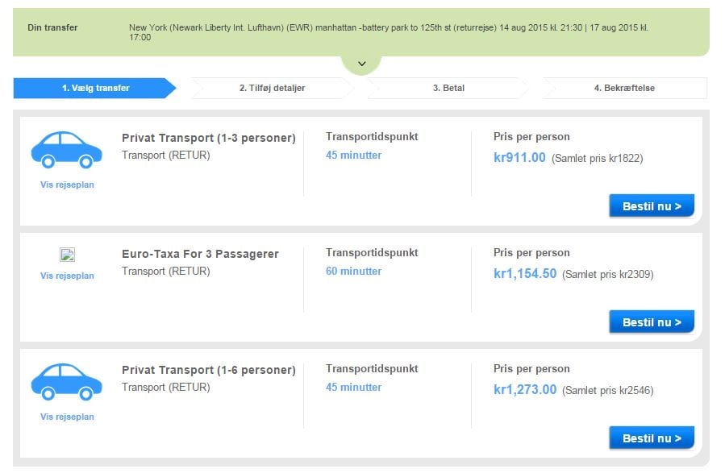The image size is (725, 473).
Task: Click car icon for Privat Transport (1-6 personer)
Action: [x=67, y=381]
